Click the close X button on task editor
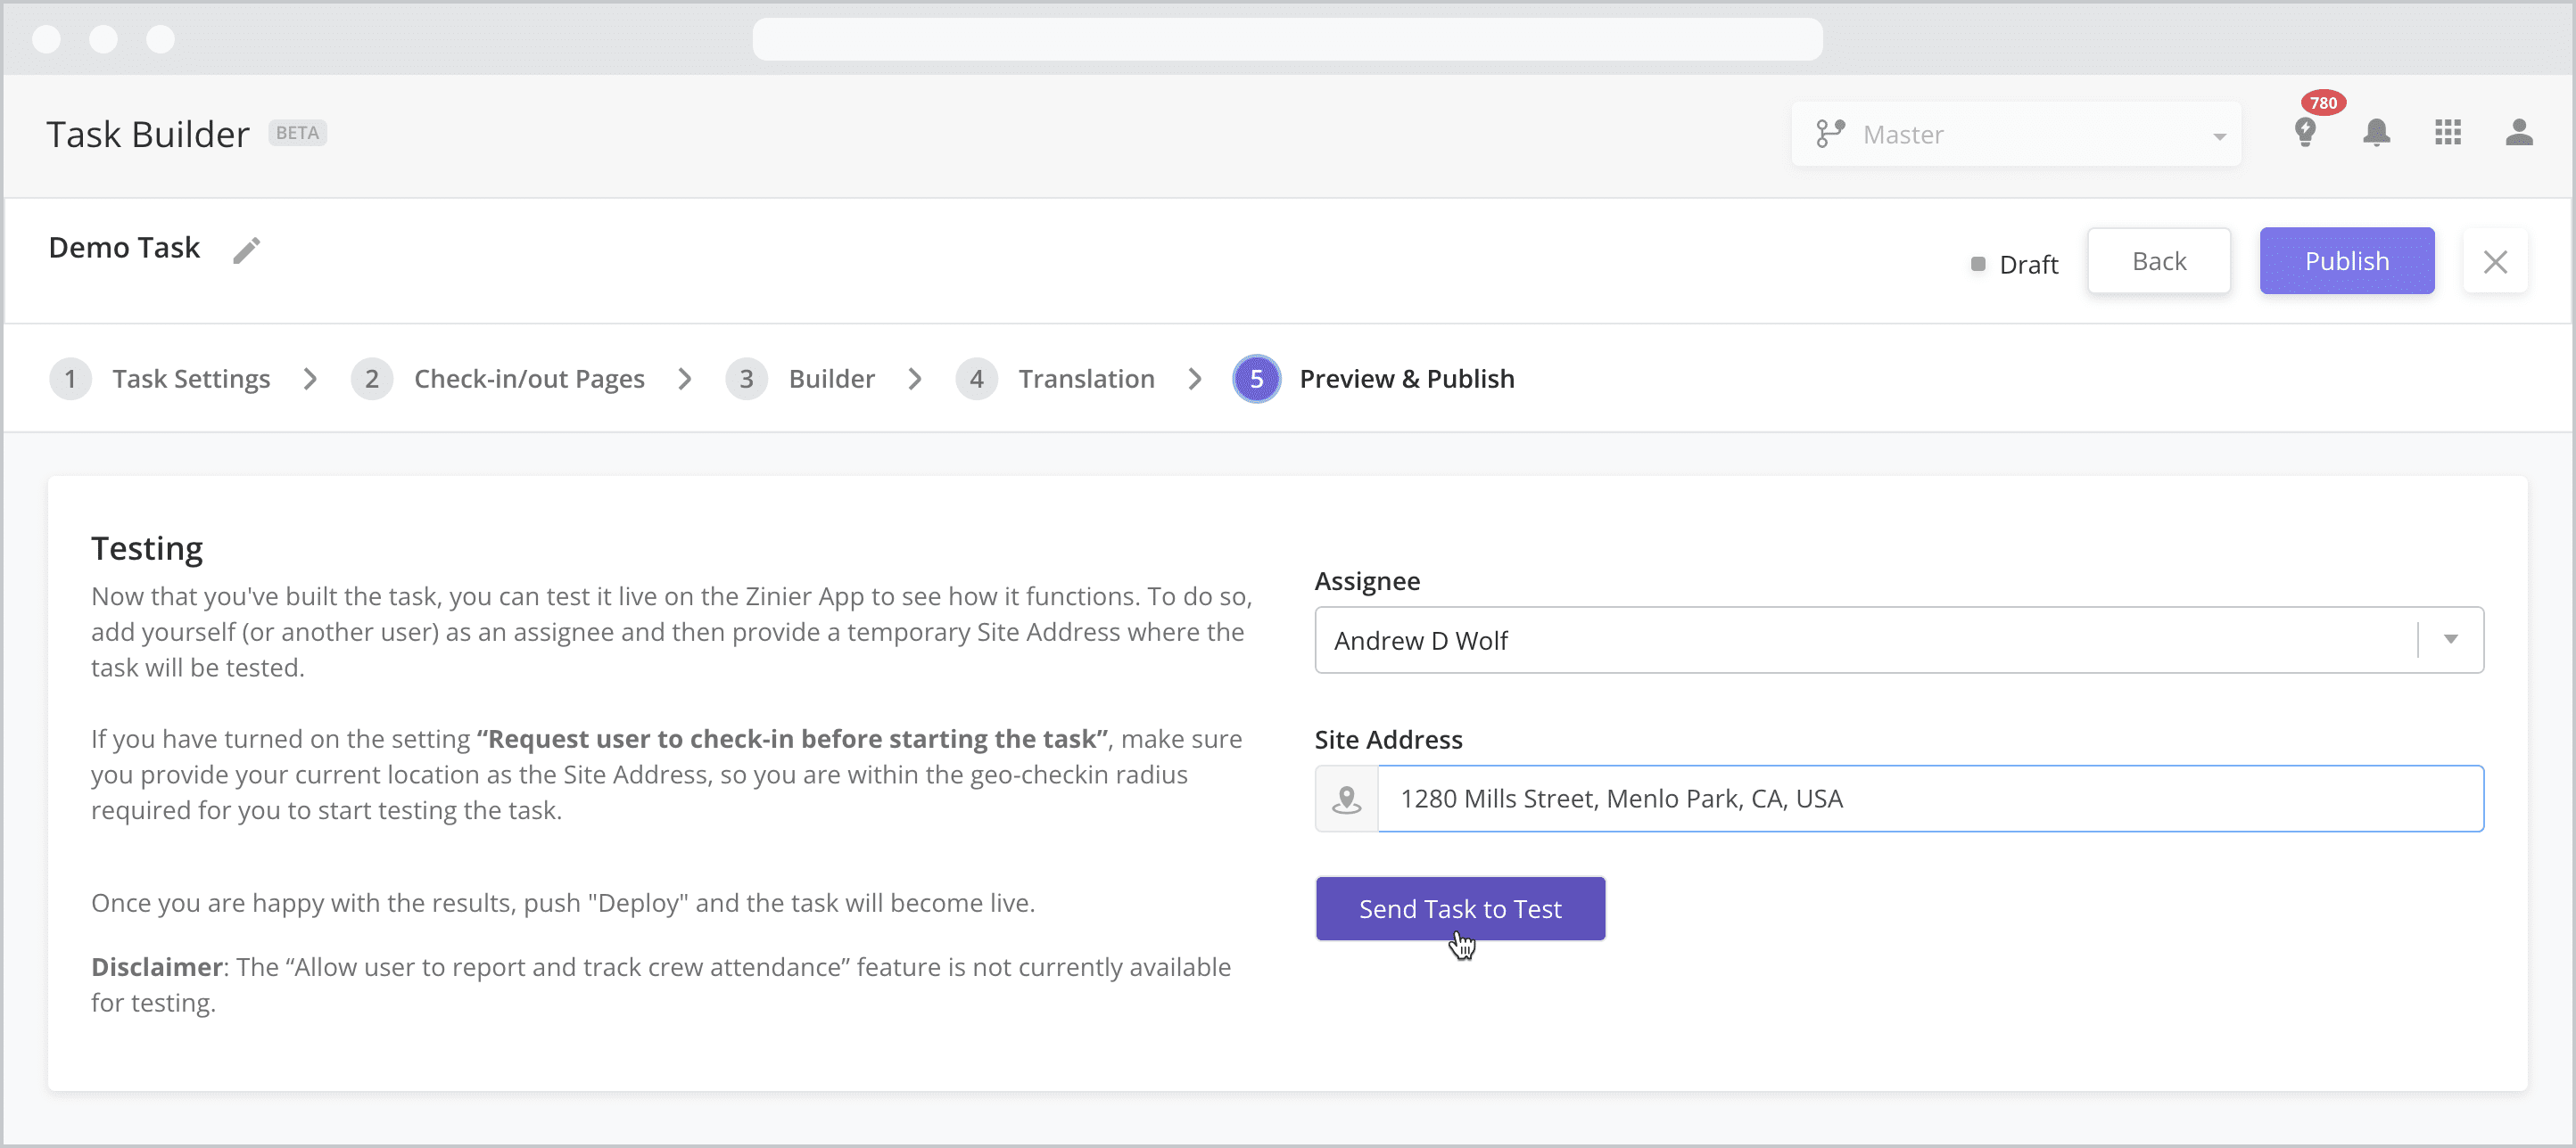 [x=2496, y=261]
